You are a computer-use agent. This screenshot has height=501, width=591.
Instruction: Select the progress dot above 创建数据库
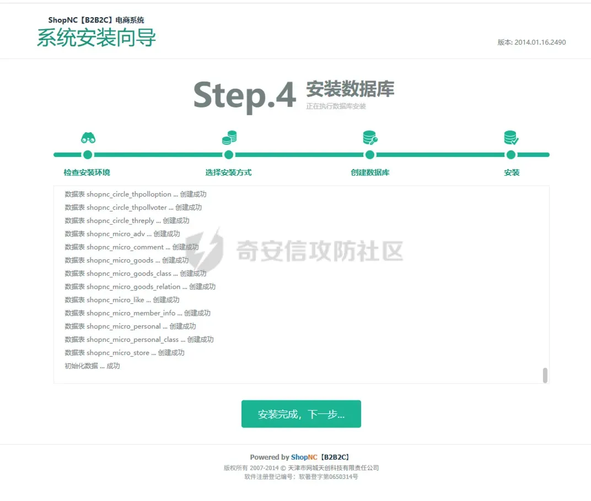[370, 155]
